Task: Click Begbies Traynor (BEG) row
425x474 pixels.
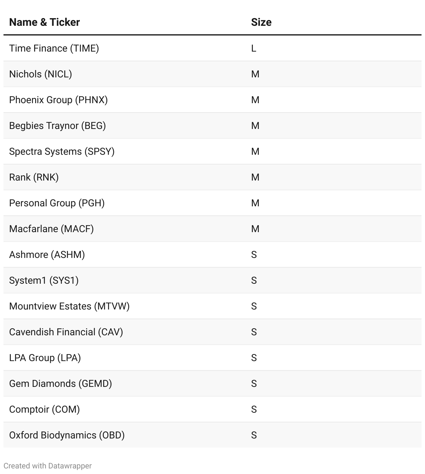Action: 57,126
